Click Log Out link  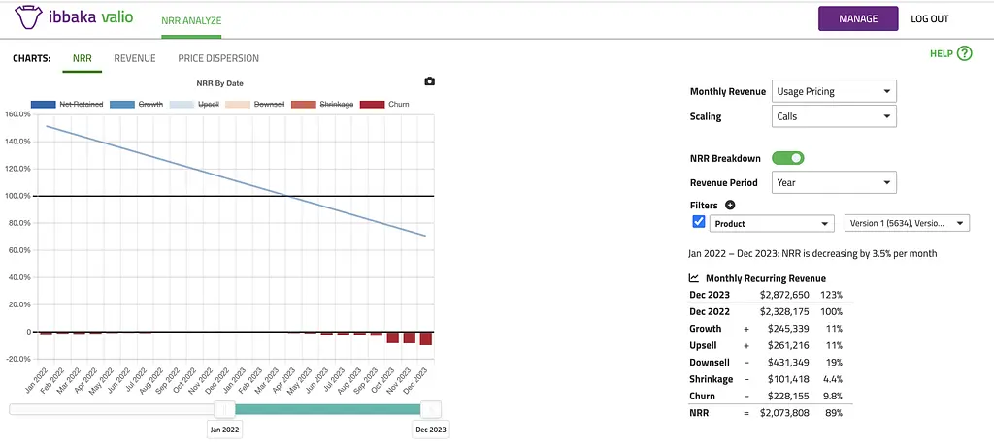click(930, 18)
